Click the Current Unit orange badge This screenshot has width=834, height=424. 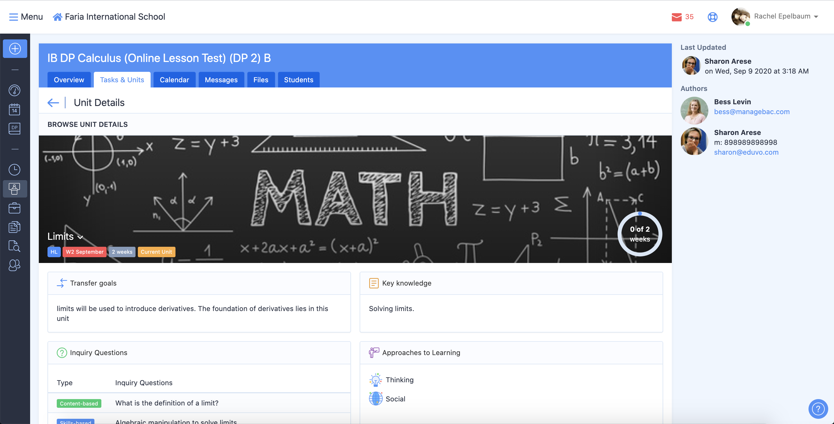[156, 252]
